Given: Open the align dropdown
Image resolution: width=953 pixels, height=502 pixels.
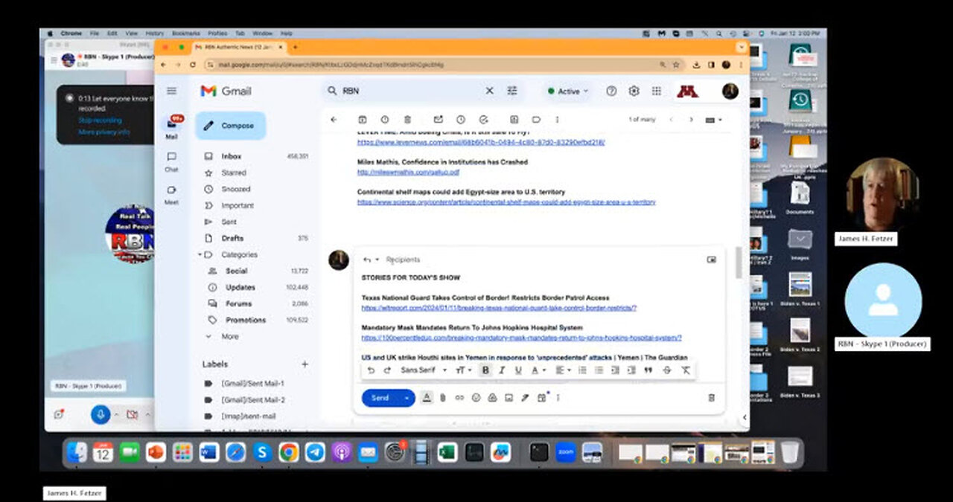Looking at the screenshot, I should tap(563, 370).
